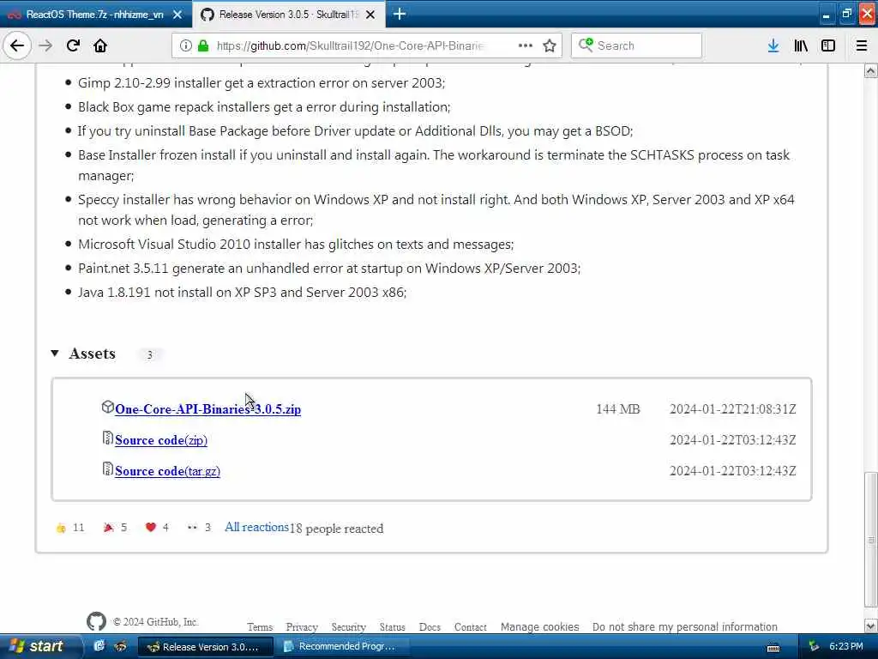Bookmark this page with the star
The width and height of the screenshot is (878, 659).
550,45
